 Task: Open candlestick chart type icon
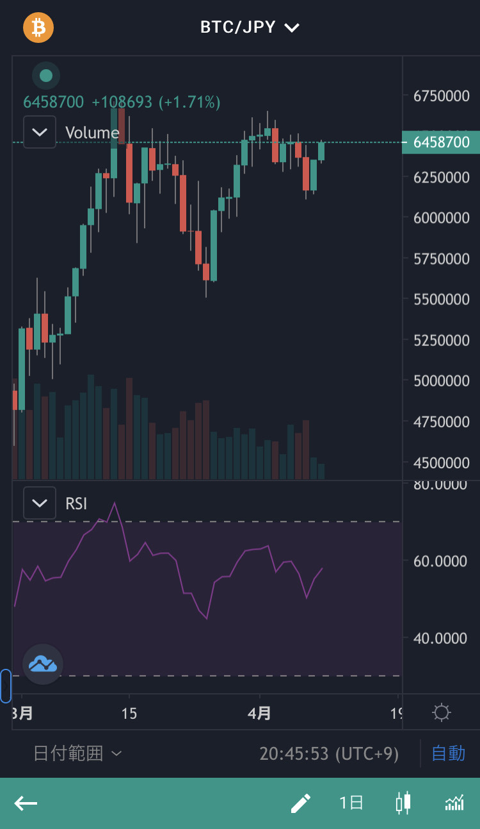[403, 803]
